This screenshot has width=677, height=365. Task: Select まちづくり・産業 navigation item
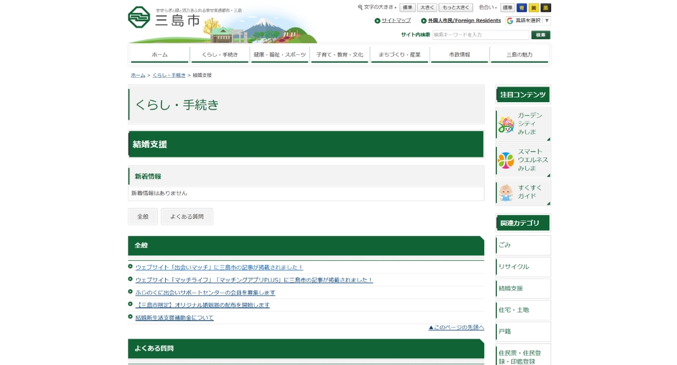pyautogui.click(x=399, y=55)
